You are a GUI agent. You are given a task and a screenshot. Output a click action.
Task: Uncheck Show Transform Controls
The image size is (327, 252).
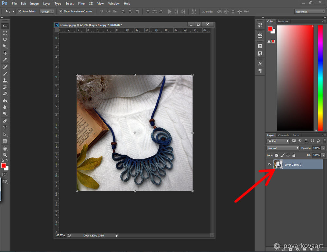pos(61,11)
